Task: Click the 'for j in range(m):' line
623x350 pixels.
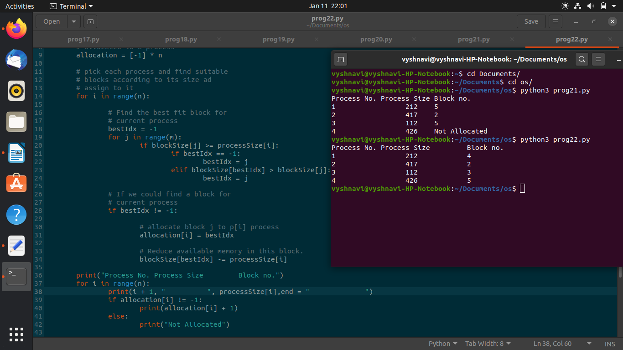Action: click(145, 137)
